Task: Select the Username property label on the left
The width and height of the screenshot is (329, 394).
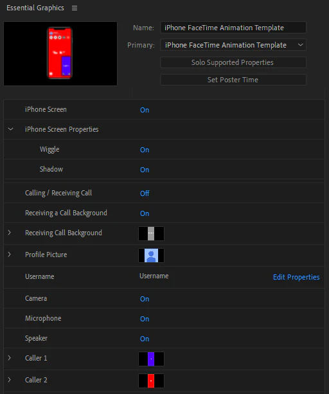Action: pos(39,276)
